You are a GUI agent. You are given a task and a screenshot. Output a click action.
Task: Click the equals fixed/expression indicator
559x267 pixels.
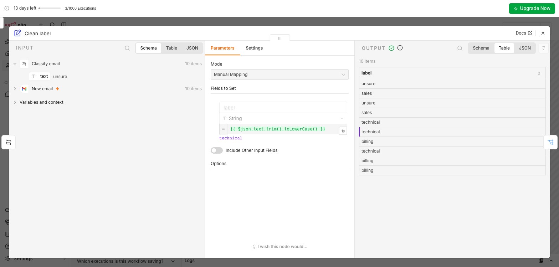pyautogui.click(x=223, y=129)
